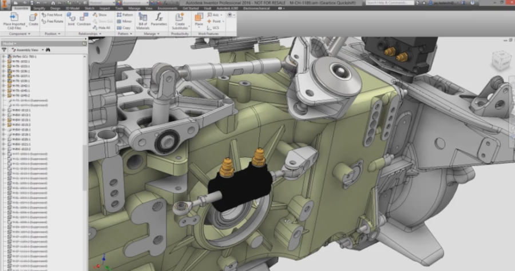Click Create Substitutes

(180, 21)
